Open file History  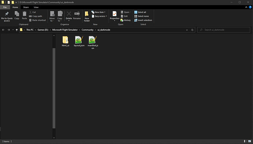125,20
